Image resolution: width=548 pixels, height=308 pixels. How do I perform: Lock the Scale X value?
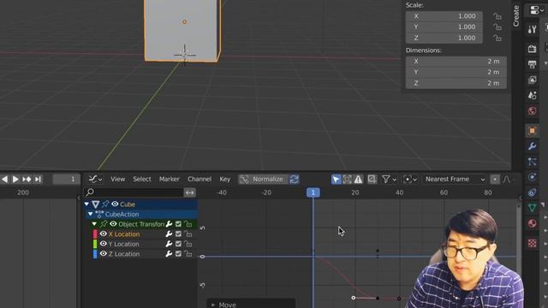click(497, 16)
